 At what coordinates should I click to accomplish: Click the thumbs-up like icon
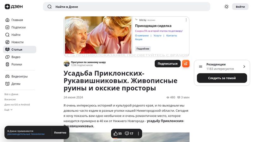[x=115, y=133]
